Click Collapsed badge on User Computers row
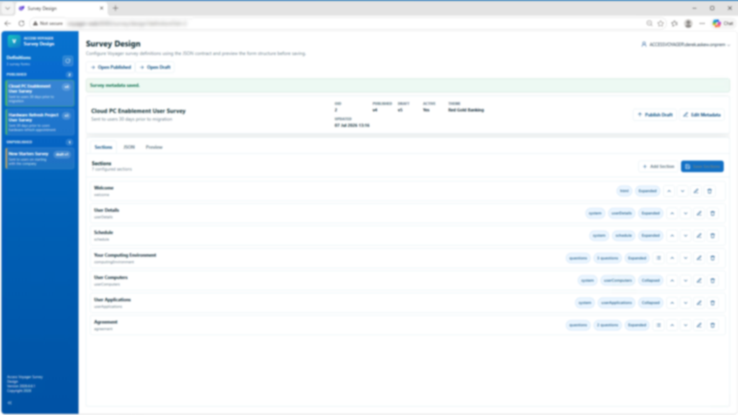738x415 pixels. 651,281
